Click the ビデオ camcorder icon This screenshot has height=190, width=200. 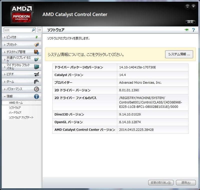(x=36, y=74)
